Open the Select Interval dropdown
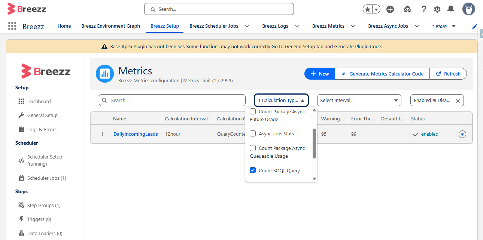The width and height of the screenshot is (483, 240). tap(359, 100)
